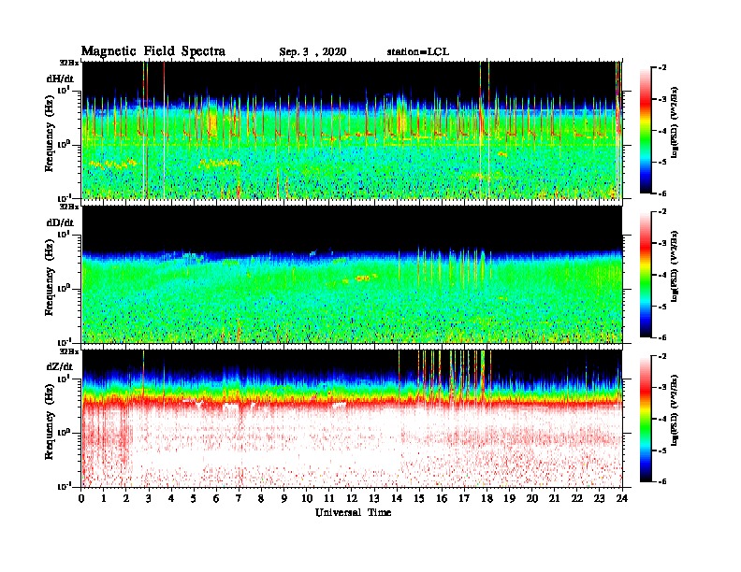The image size is (741, 572).
Task: Click hour "4" on Universal Time axis
Action: [171, 498]
